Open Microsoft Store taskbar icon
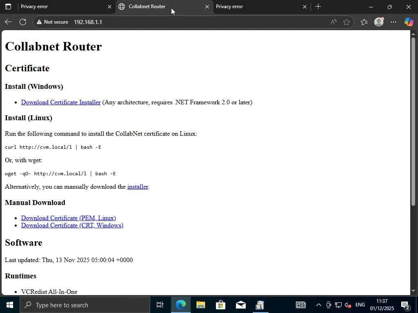 [x=220, y=305]
